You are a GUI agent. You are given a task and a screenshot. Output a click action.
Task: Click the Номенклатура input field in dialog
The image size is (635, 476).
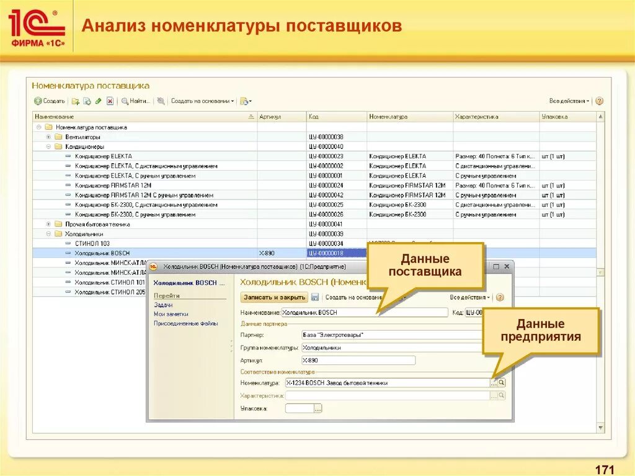pyautogui.click(x=388, y=383)
